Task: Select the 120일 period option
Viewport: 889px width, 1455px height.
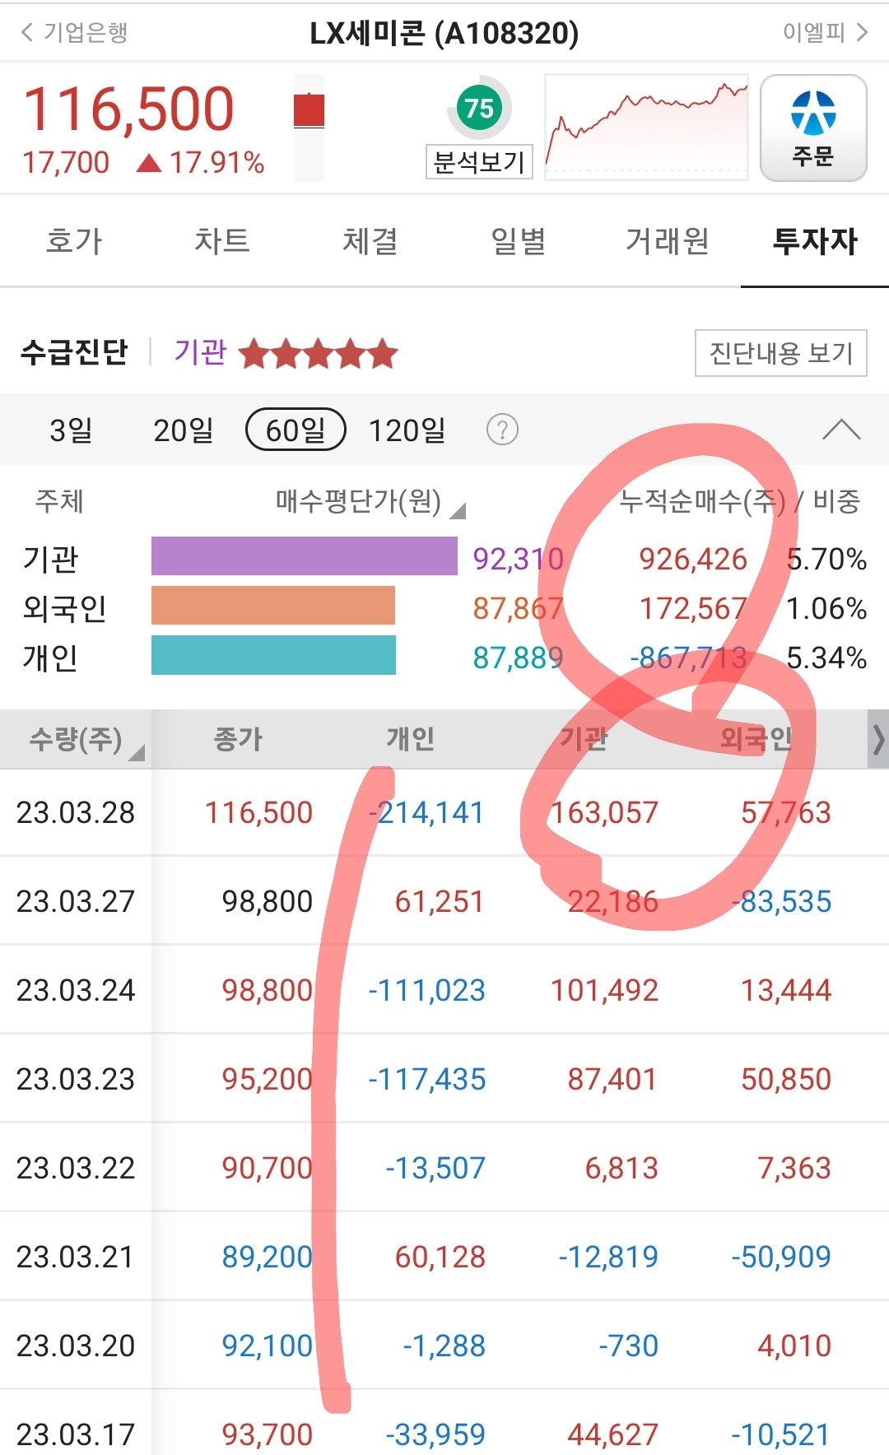Action: 407,430
